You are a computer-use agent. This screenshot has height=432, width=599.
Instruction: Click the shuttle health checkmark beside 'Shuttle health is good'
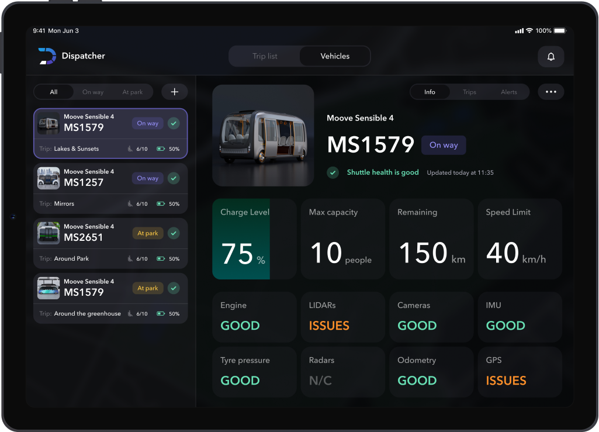333,172
